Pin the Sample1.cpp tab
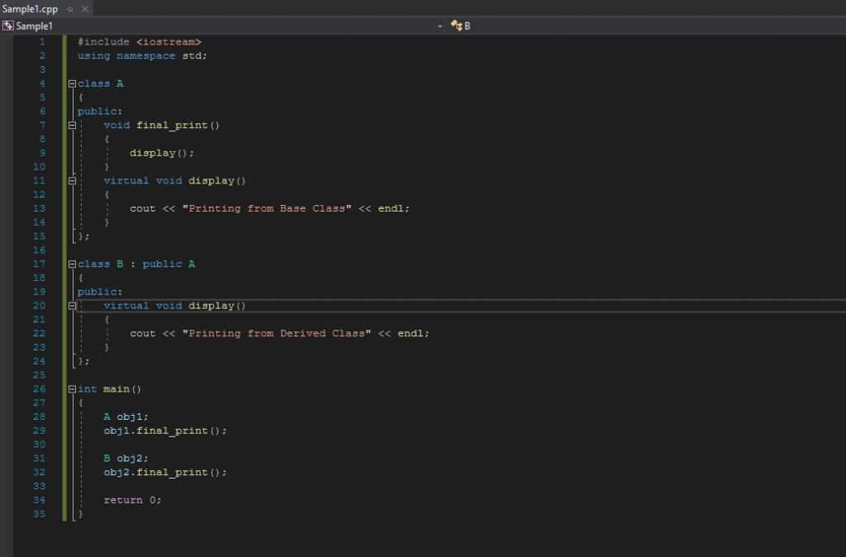The image size is (846, 557). [x=71, y=8]
